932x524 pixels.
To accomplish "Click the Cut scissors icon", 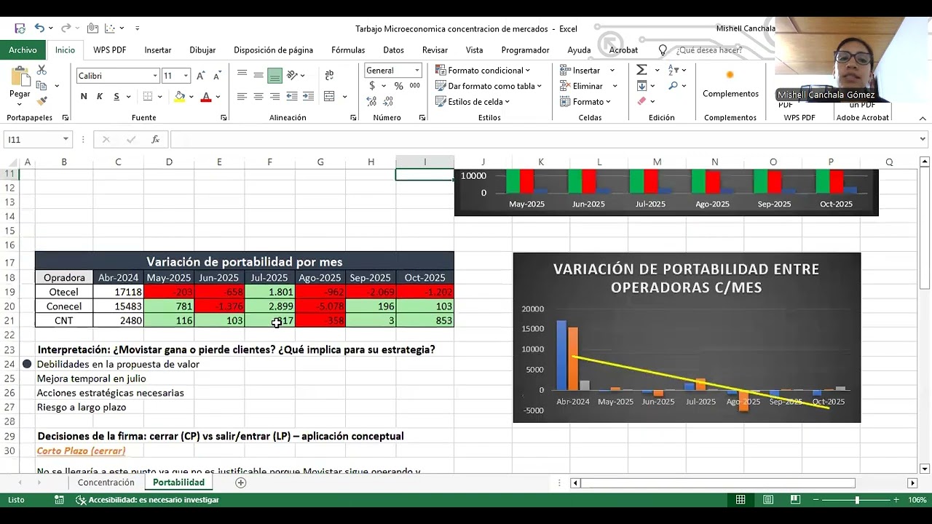I will pos(42,70).
